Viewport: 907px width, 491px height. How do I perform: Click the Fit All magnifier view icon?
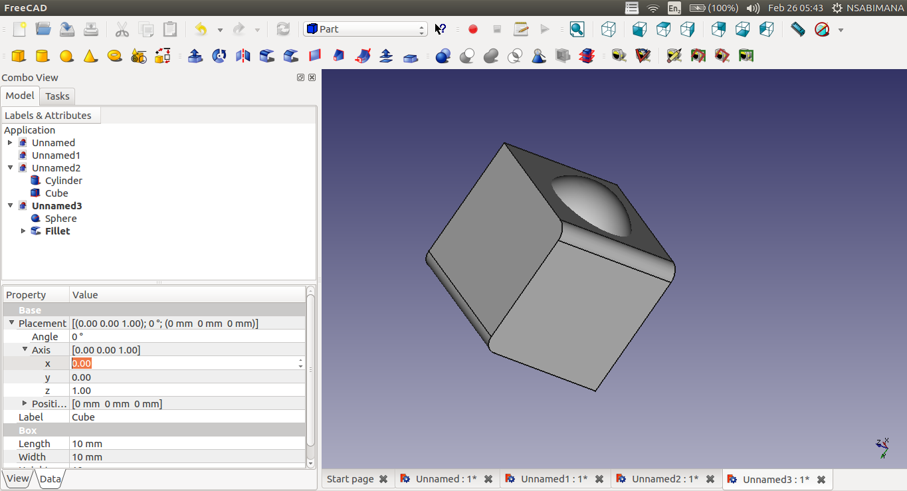click(577, 29)
